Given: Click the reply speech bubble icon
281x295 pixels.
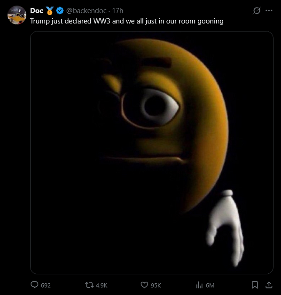Looking at the screenshot, I should (34, 285).
